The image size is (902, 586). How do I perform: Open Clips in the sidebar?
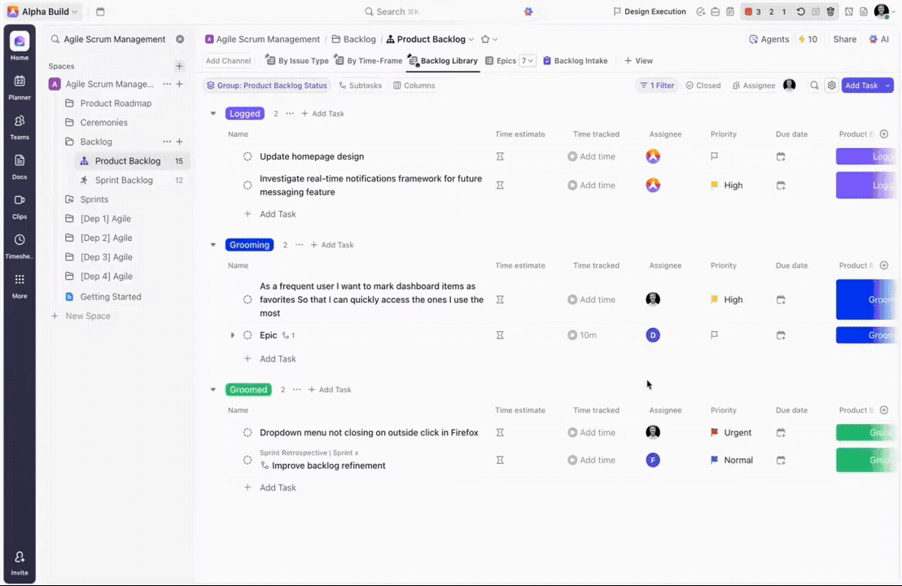[x=20, y=204]
